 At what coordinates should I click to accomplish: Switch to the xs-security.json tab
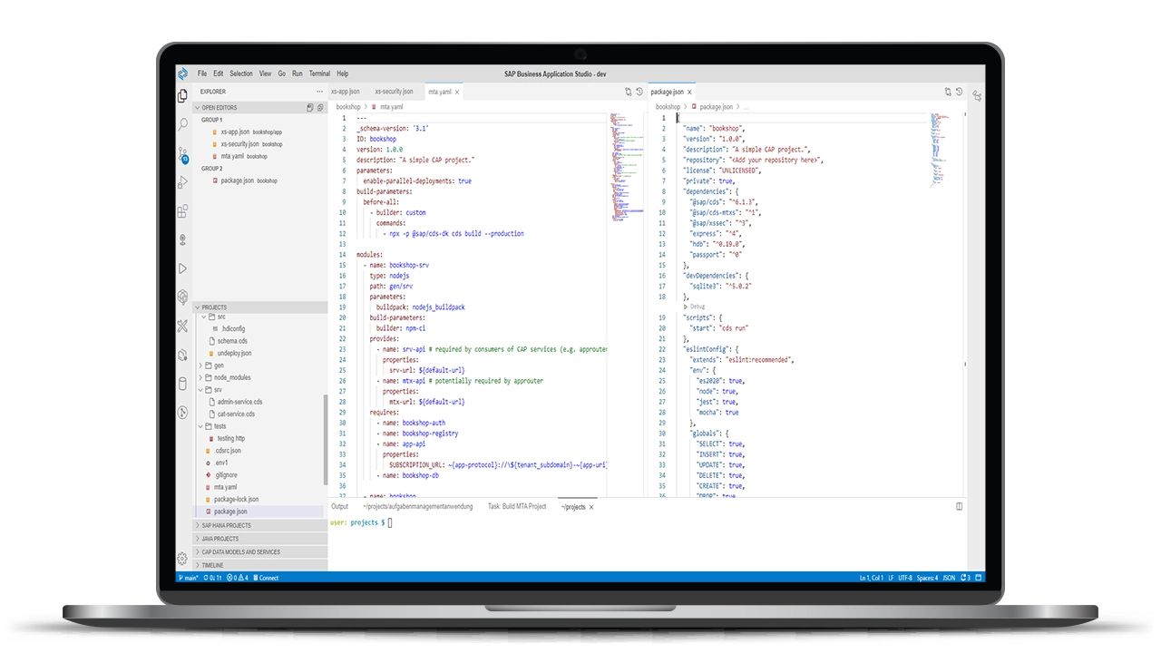coord(394,92)
